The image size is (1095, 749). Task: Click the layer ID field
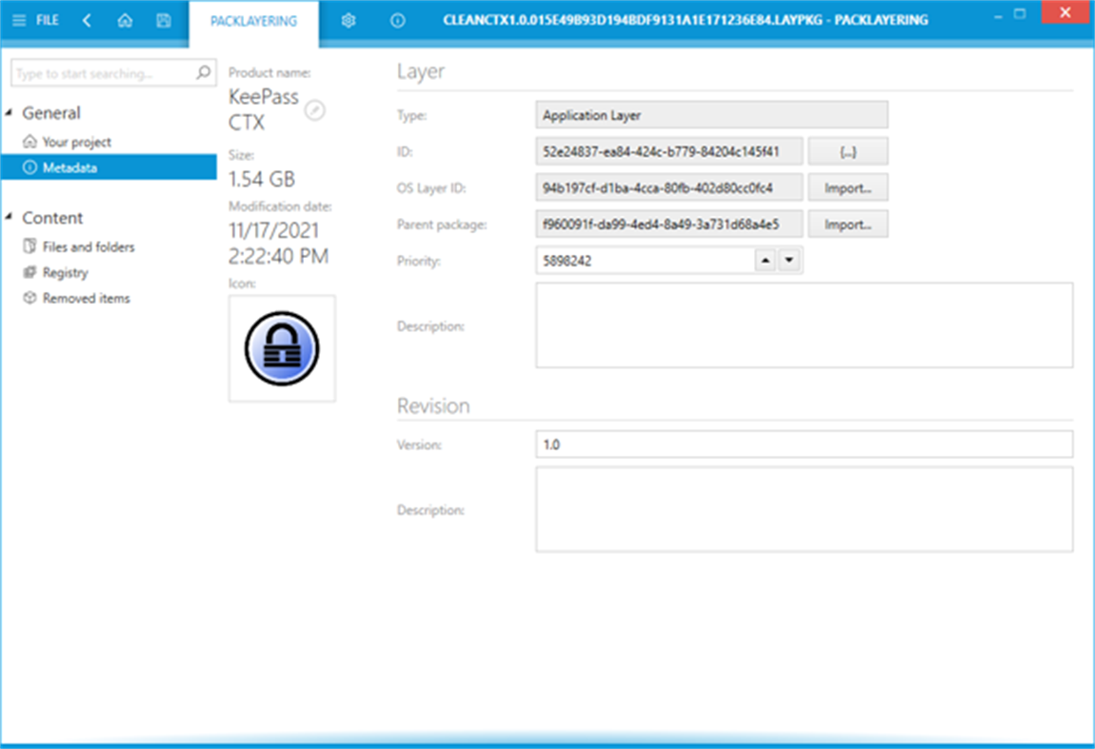(669, 151)
